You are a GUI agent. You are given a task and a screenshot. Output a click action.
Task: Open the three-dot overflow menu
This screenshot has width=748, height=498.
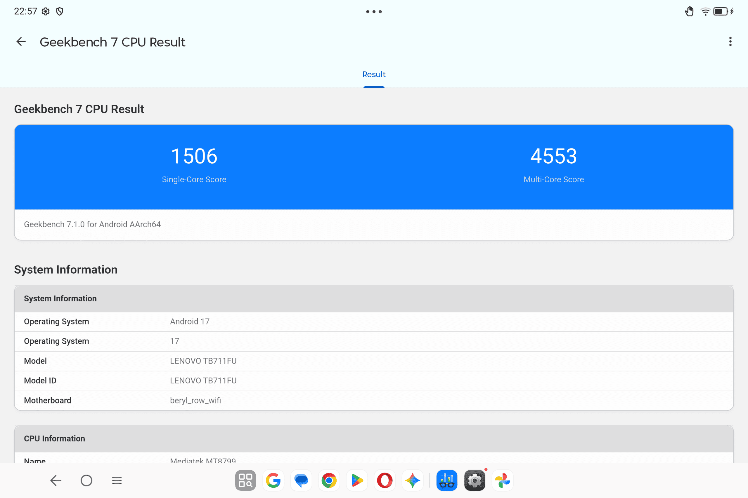[x=730, y=42]
